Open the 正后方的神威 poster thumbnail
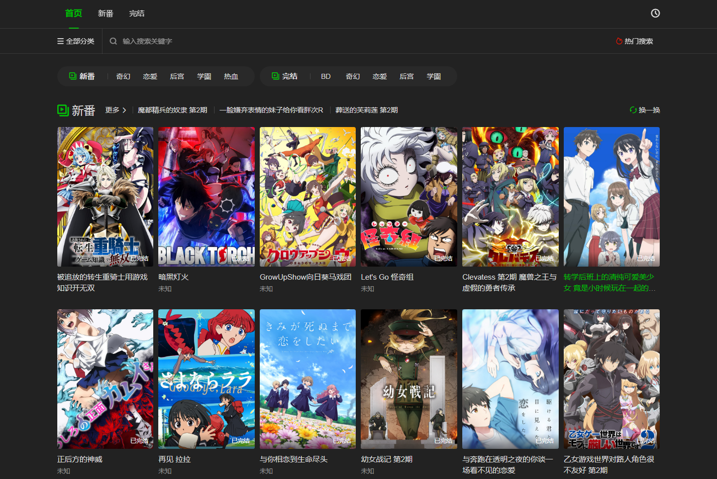Viewport: 717px width, 479px height. [x=106, y=379]
